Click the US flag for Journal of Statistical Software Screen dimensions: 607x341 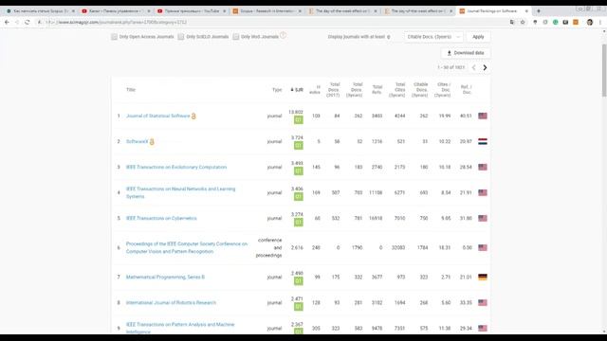tap(483, 116)
